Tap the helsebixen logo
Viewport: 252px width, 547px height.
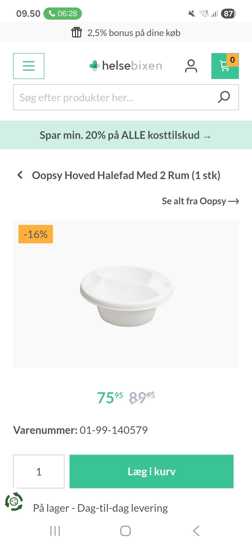(x=126, y=66)
